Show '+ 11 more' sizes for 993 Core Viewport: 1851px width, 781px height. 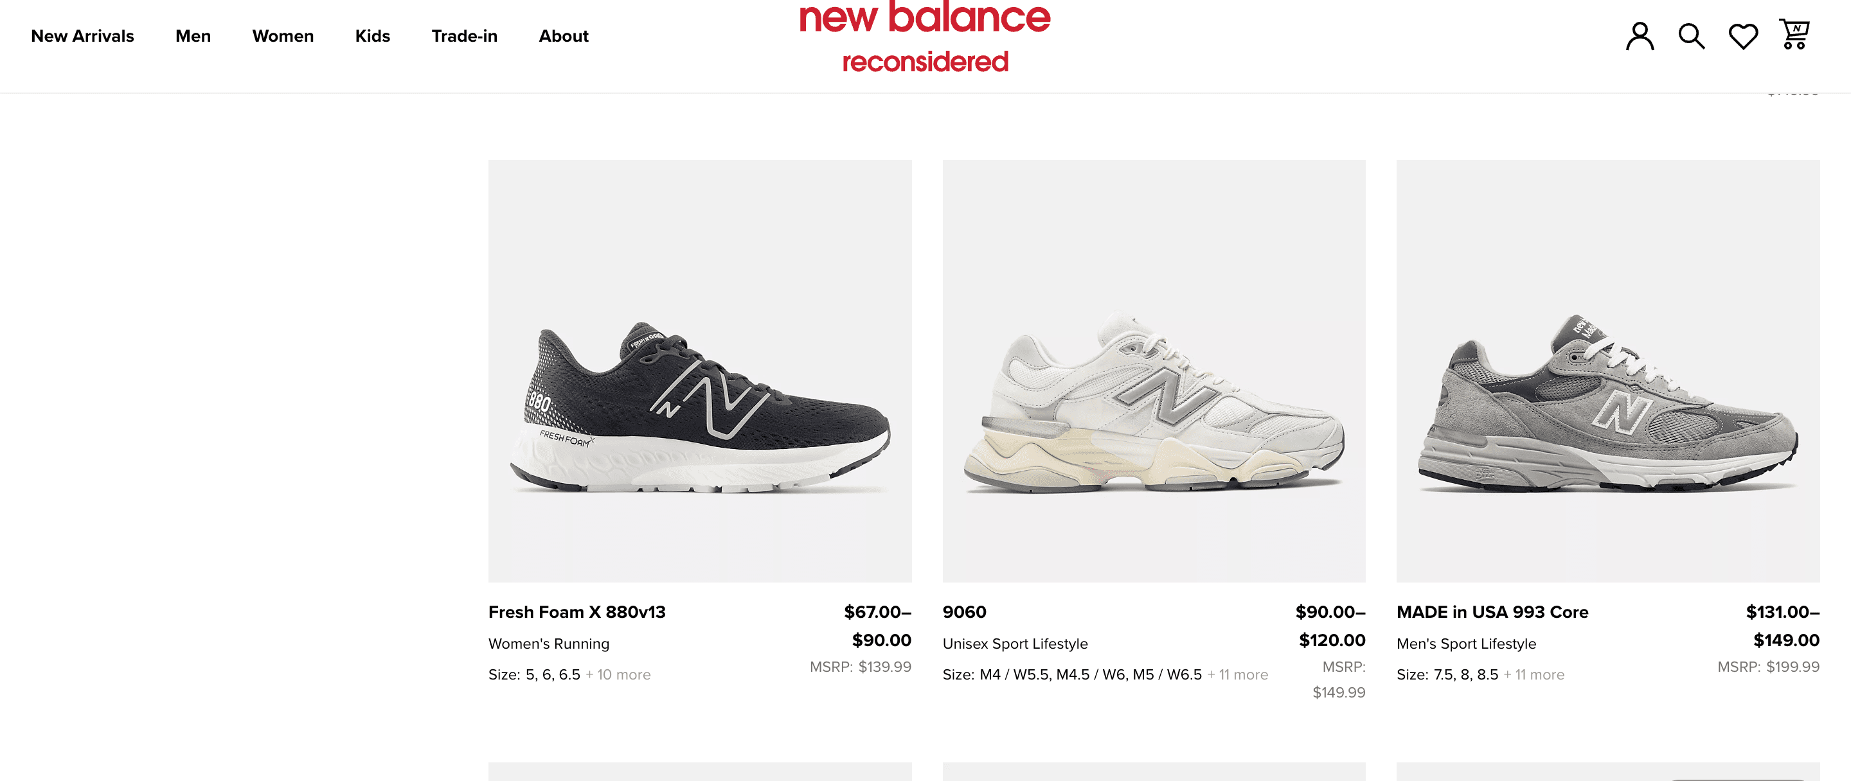point(1534,675)
